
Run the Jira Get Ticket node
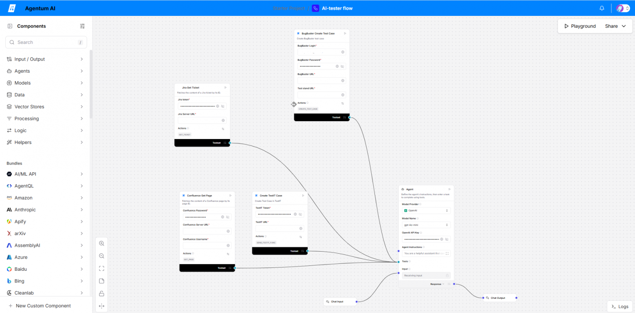pos(226,87)
